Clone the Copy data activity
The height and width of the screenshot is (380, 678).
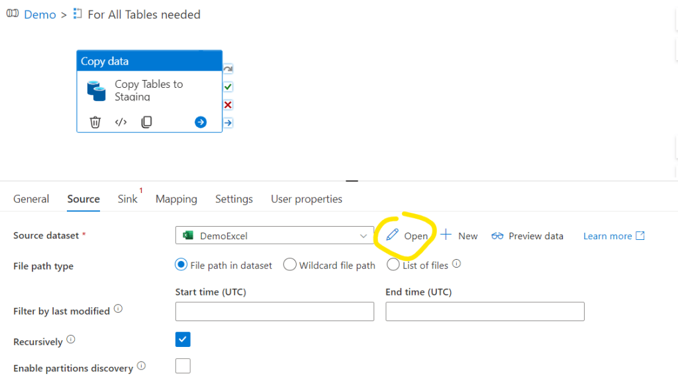(x=146, y=122)
